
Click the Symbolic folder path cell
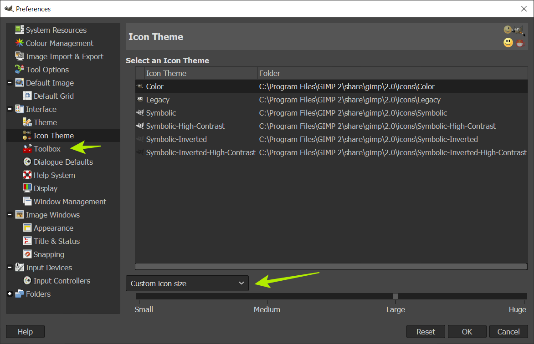click(353, 113)
